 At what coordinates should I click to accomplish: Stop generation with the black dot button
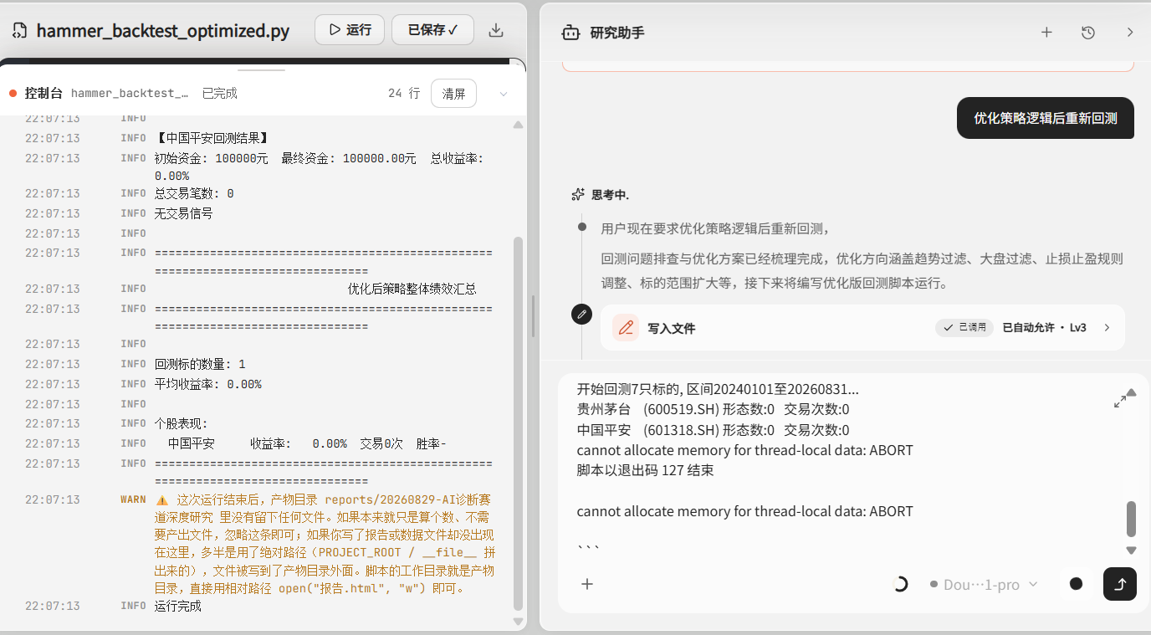[1077, 584]
